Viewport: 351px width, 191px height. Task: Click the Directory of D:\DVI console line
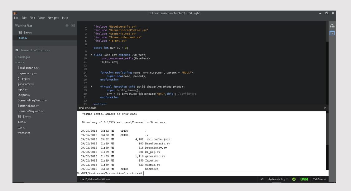coord(123,122)
